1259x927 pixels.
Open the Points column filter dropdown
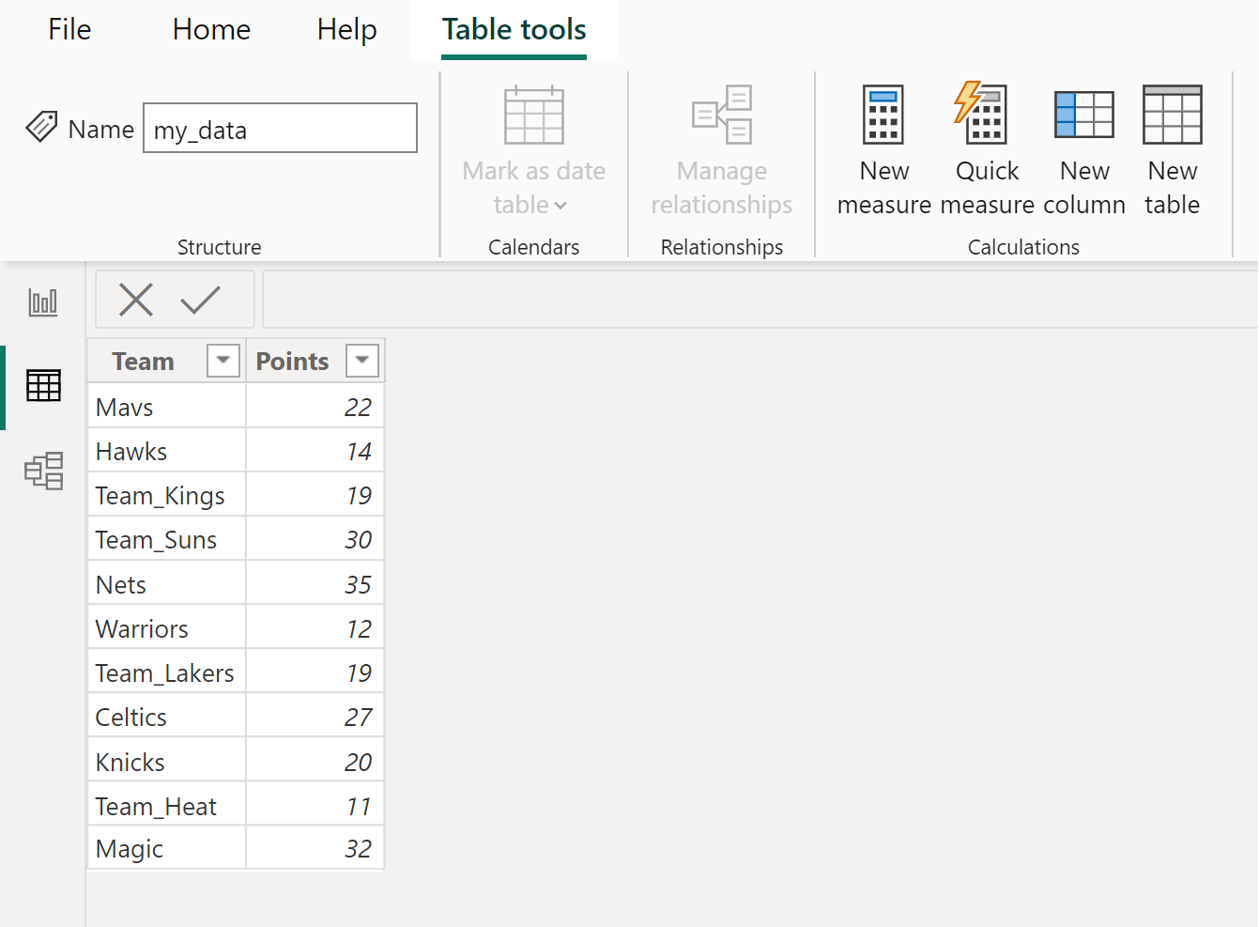tap(362, 360)
